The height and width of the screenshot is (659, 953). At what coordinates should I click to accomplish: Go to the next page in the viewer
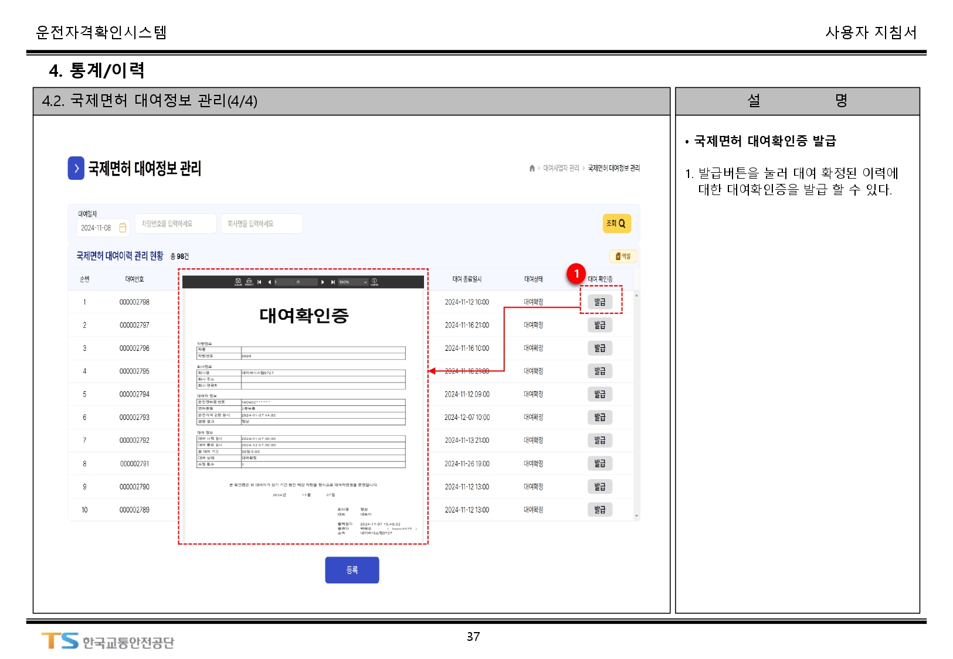(x=323, y=282)
